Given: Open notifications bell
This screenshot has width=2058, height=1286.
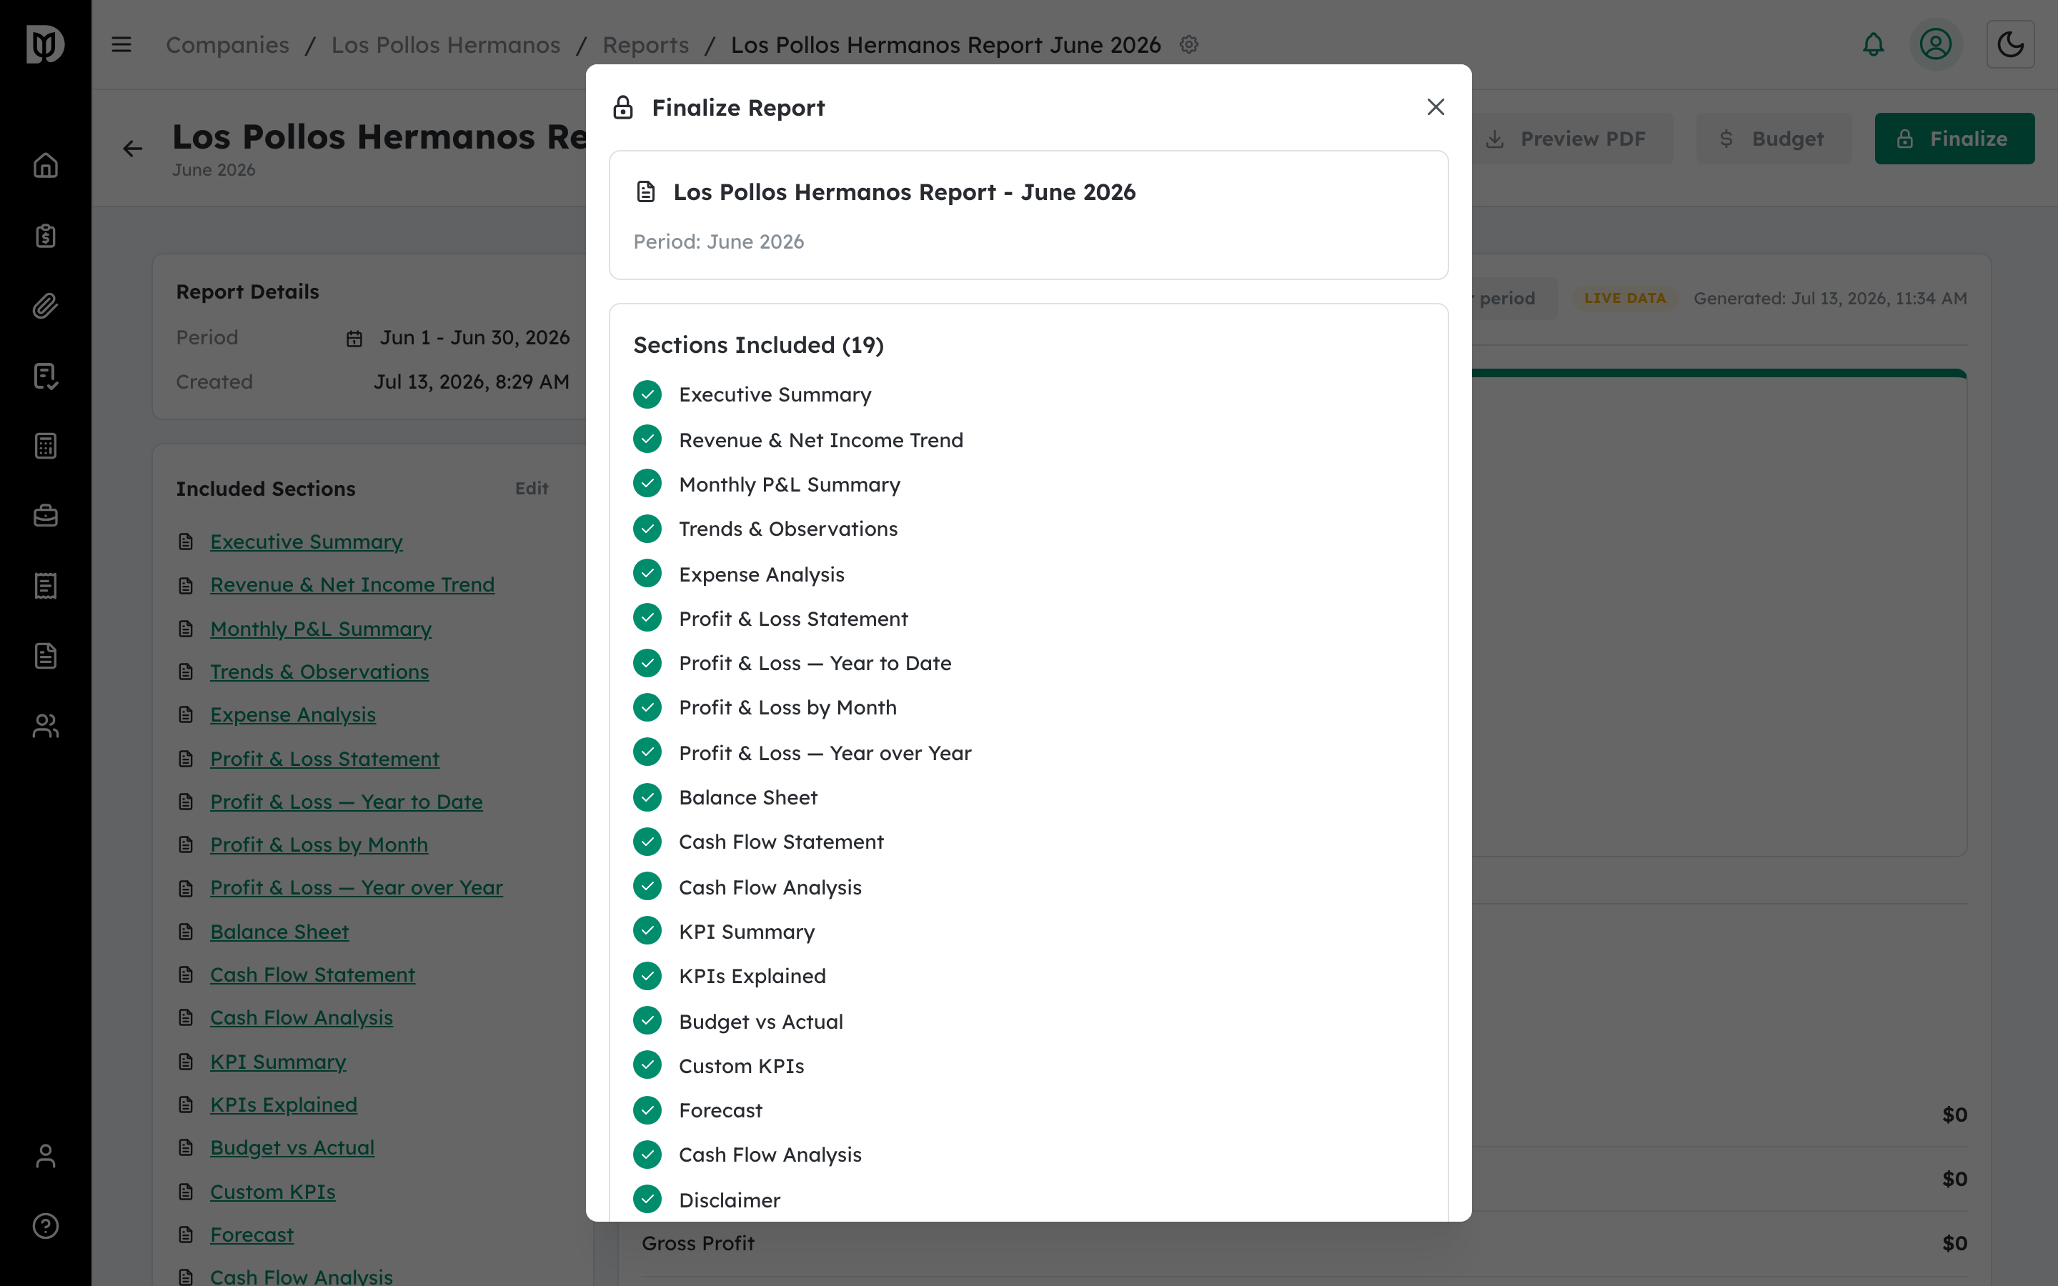Looking at the screenshot, I should (x=1874, y=44).
